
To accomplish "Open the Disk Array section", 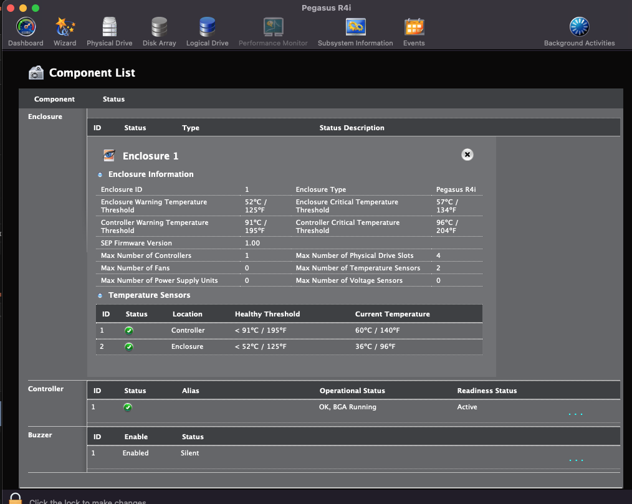I will tap(159, 32).
